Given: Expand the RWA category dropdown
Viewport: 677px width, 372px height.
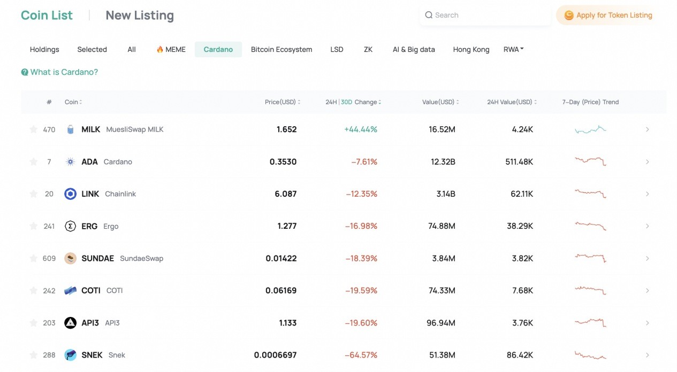Looking at the screenshot, I should [x=513, y=49].
